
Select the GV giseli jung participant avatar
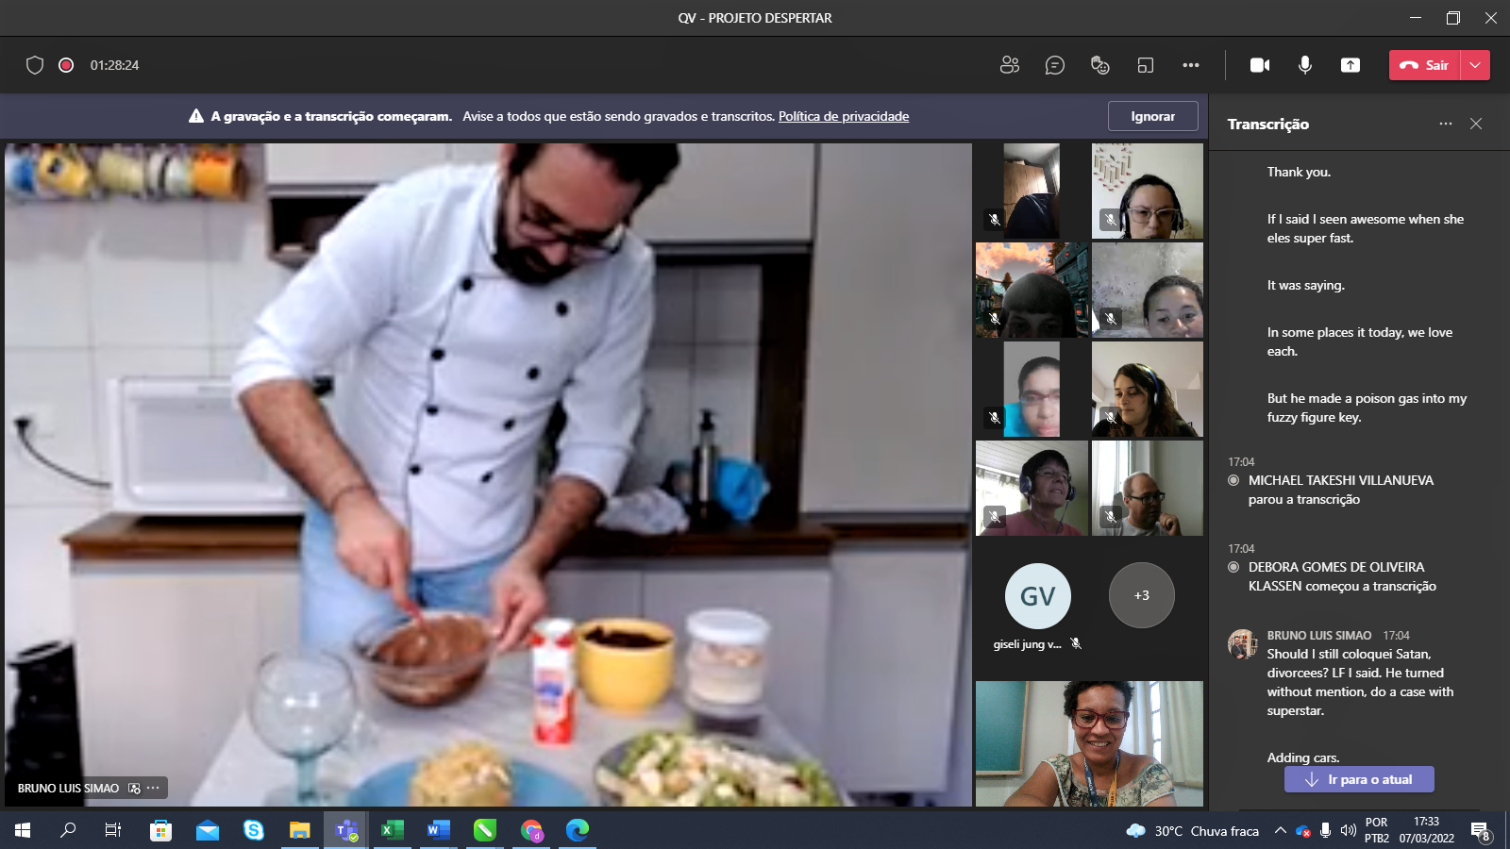1037,596
